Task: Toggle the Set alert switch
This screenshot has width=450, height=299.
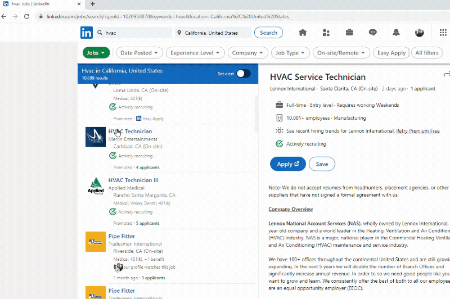Action: (x=244, y=74)
